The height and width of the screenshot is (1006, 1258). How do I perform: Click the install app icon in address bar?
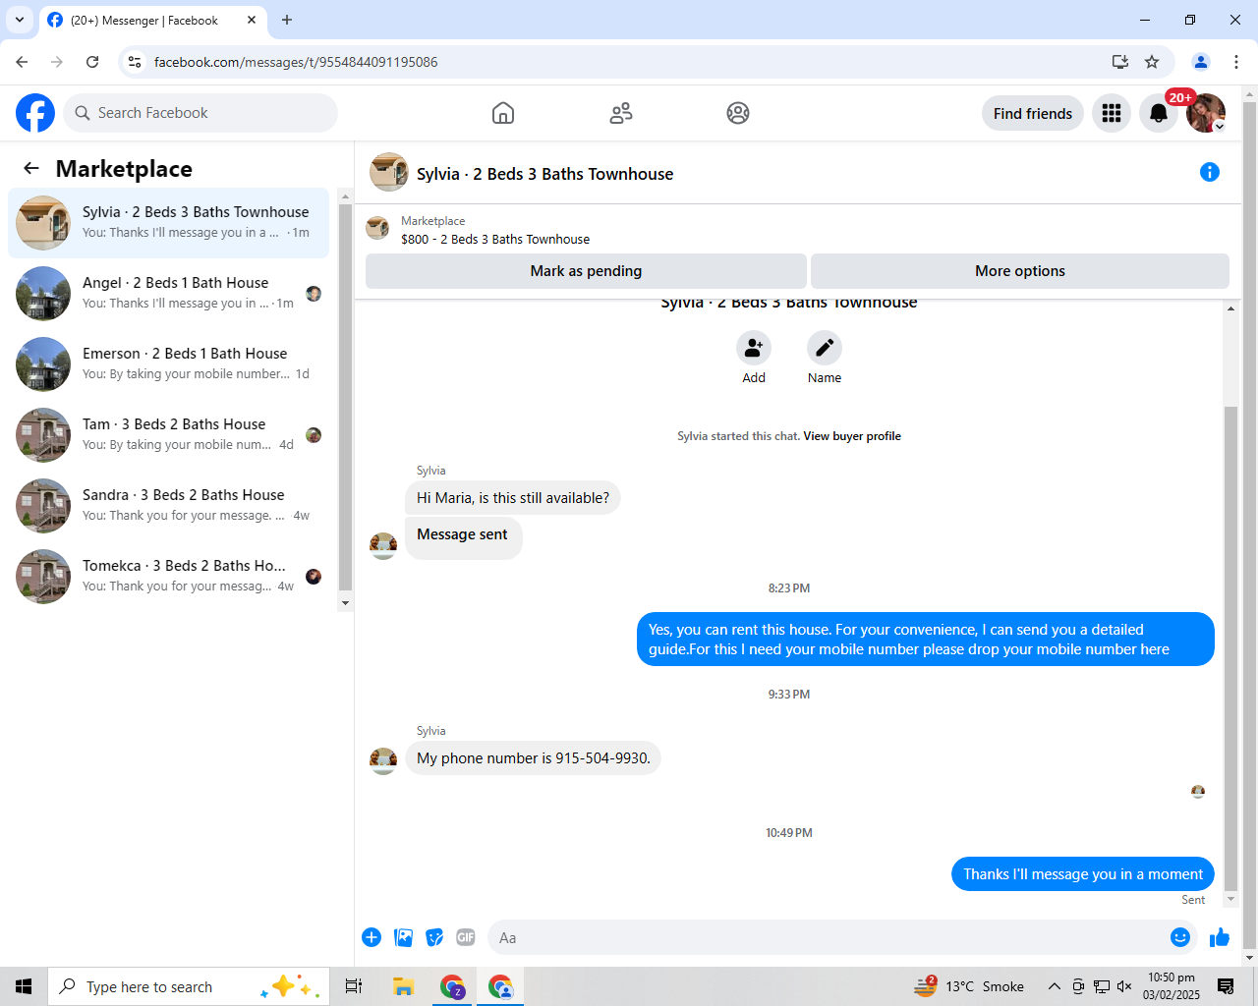[1120, 62]
